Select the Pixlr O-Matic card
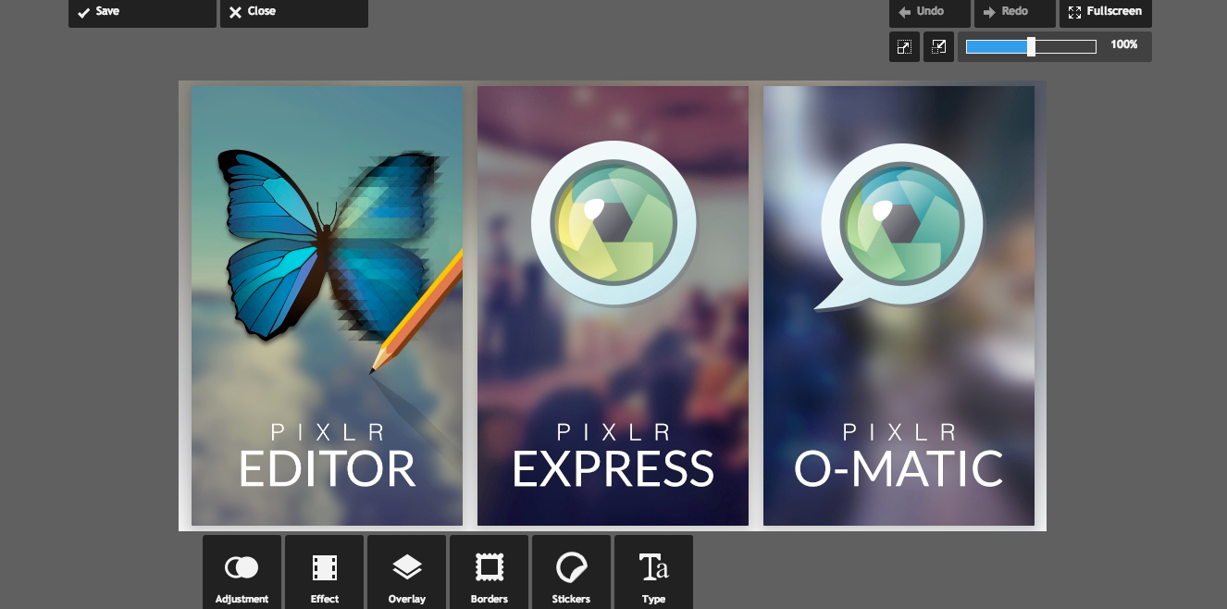Viewport: 1227px width, 609px height. (899, 306)
